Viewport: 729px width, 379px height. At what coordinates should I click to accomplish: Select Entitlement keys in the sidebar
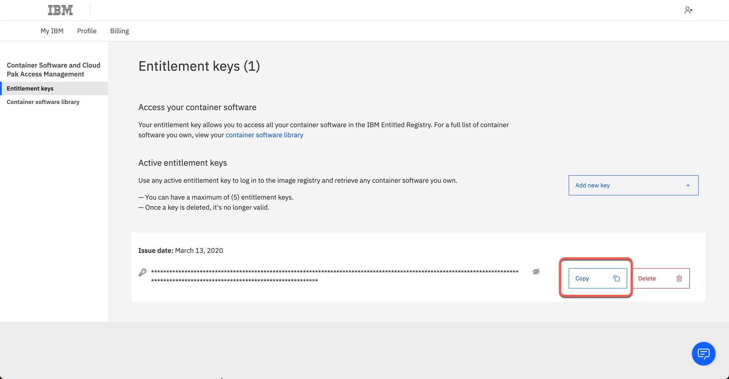click(30, 88)
